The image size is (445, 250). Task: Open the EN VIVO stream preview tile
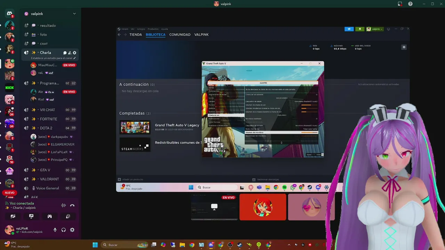214,207
